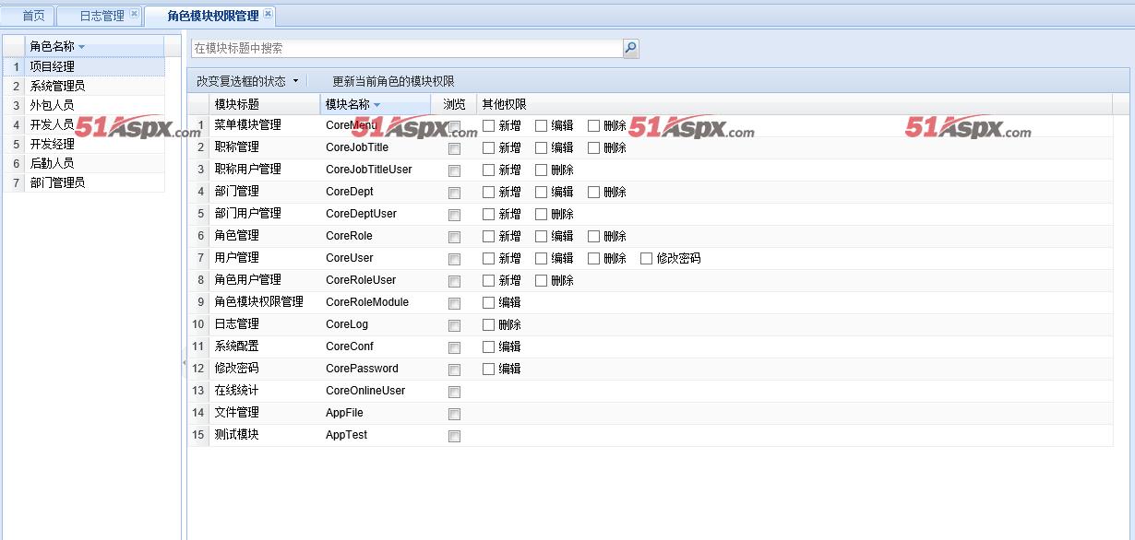Click the 模块标题 column header
The height and width of the screenshot is (540, 1135).
(237, 105)
